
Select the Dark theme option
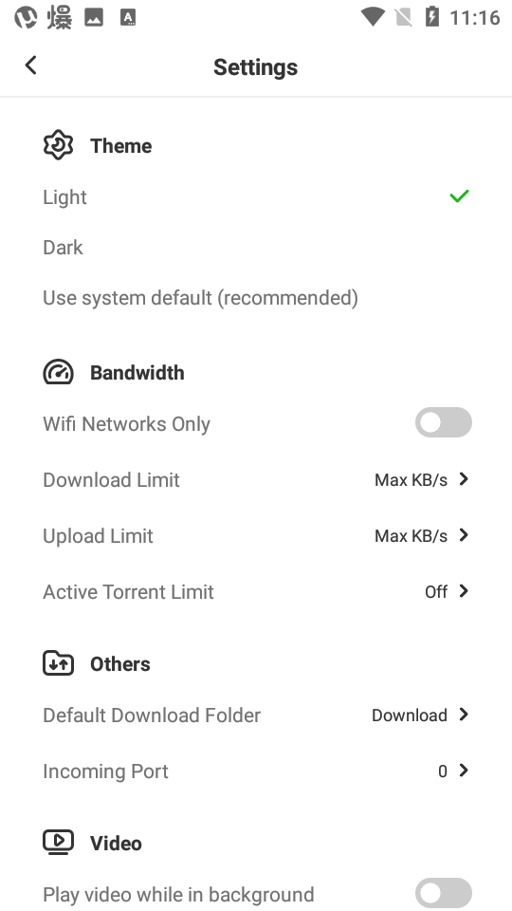point(63,248)
